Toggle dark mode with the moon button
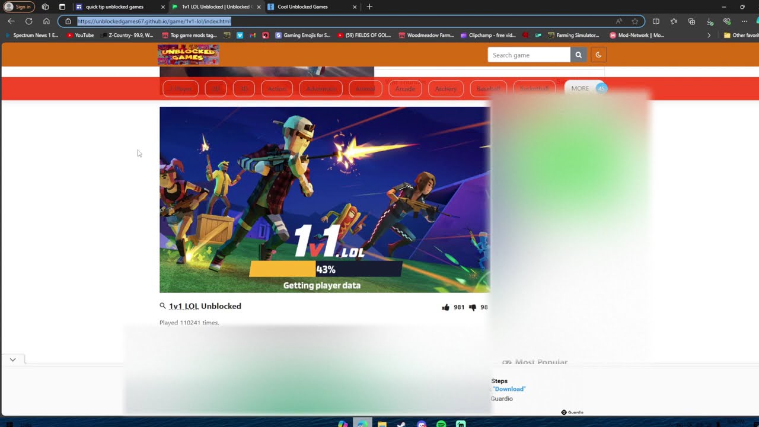This screenshot has width=759, height=427. [x=598, y=55]
